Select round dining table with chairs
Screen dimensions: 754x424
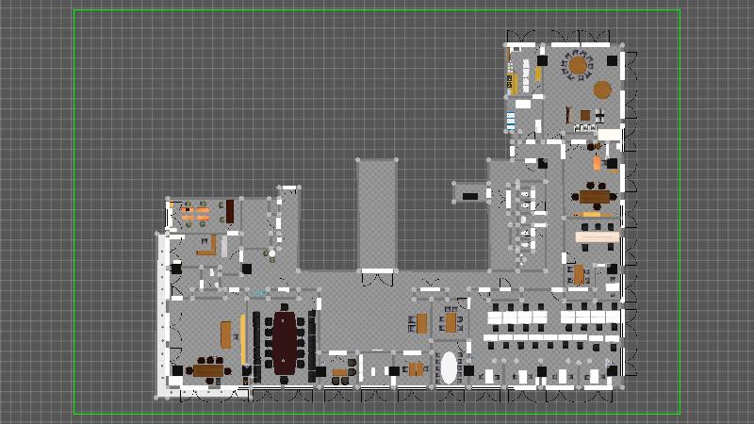tap(578, 65)
